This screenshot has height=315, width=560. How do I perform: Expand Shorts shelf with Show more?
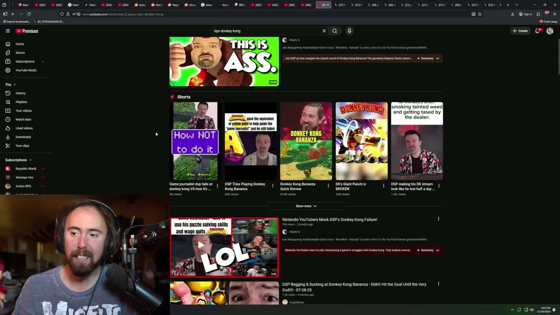(306, 206)
